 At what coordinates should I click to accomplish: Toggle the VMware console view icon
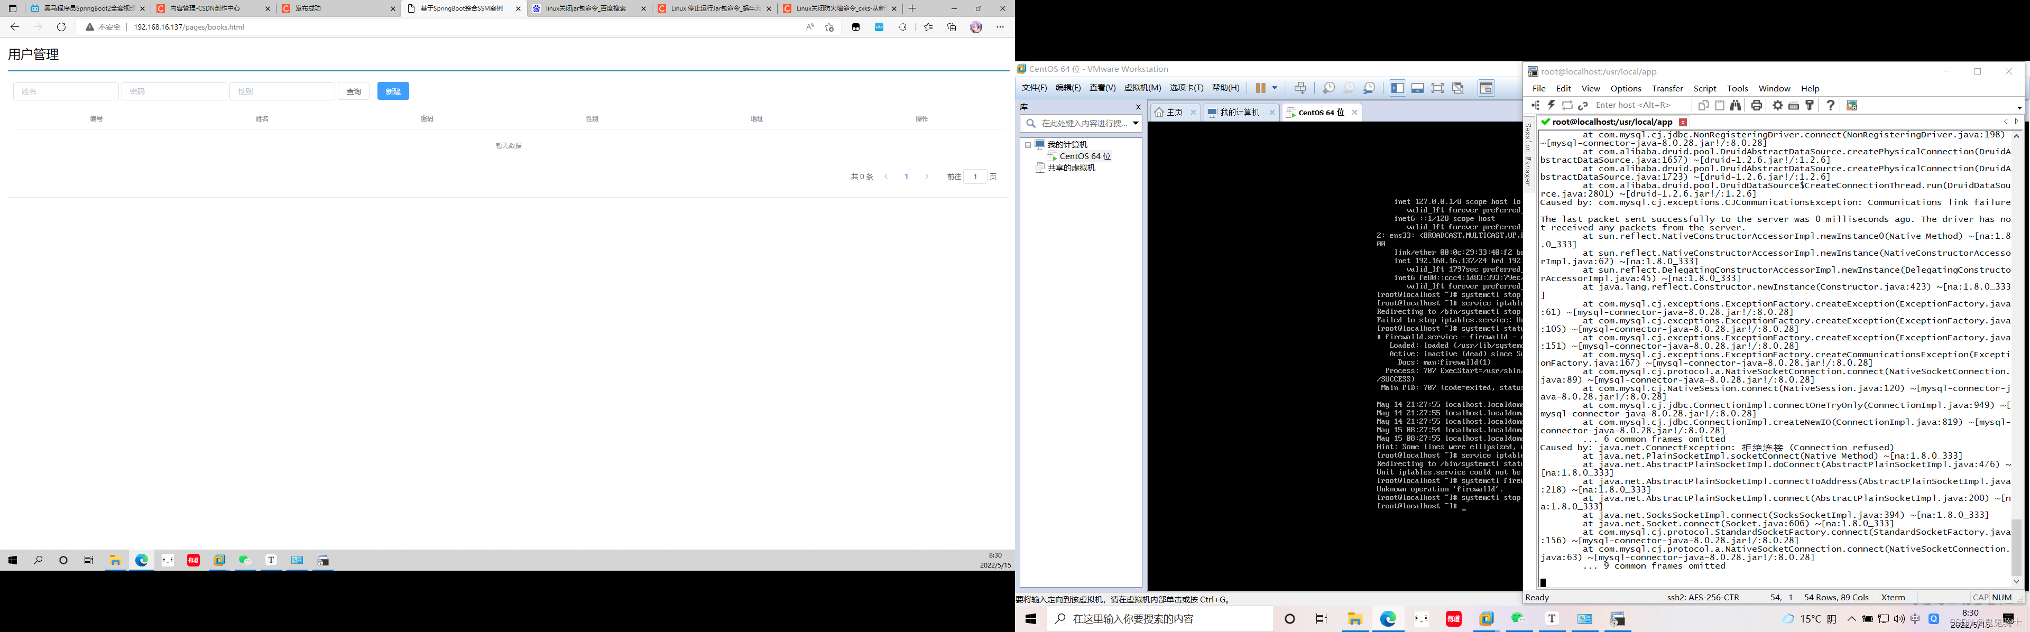coord(1485,88)
